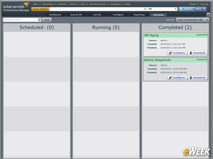Click the SolarWinds Virtualization Manager logo
The width and height of the screenshot is (213, 159).
click(x=16, y=7)
